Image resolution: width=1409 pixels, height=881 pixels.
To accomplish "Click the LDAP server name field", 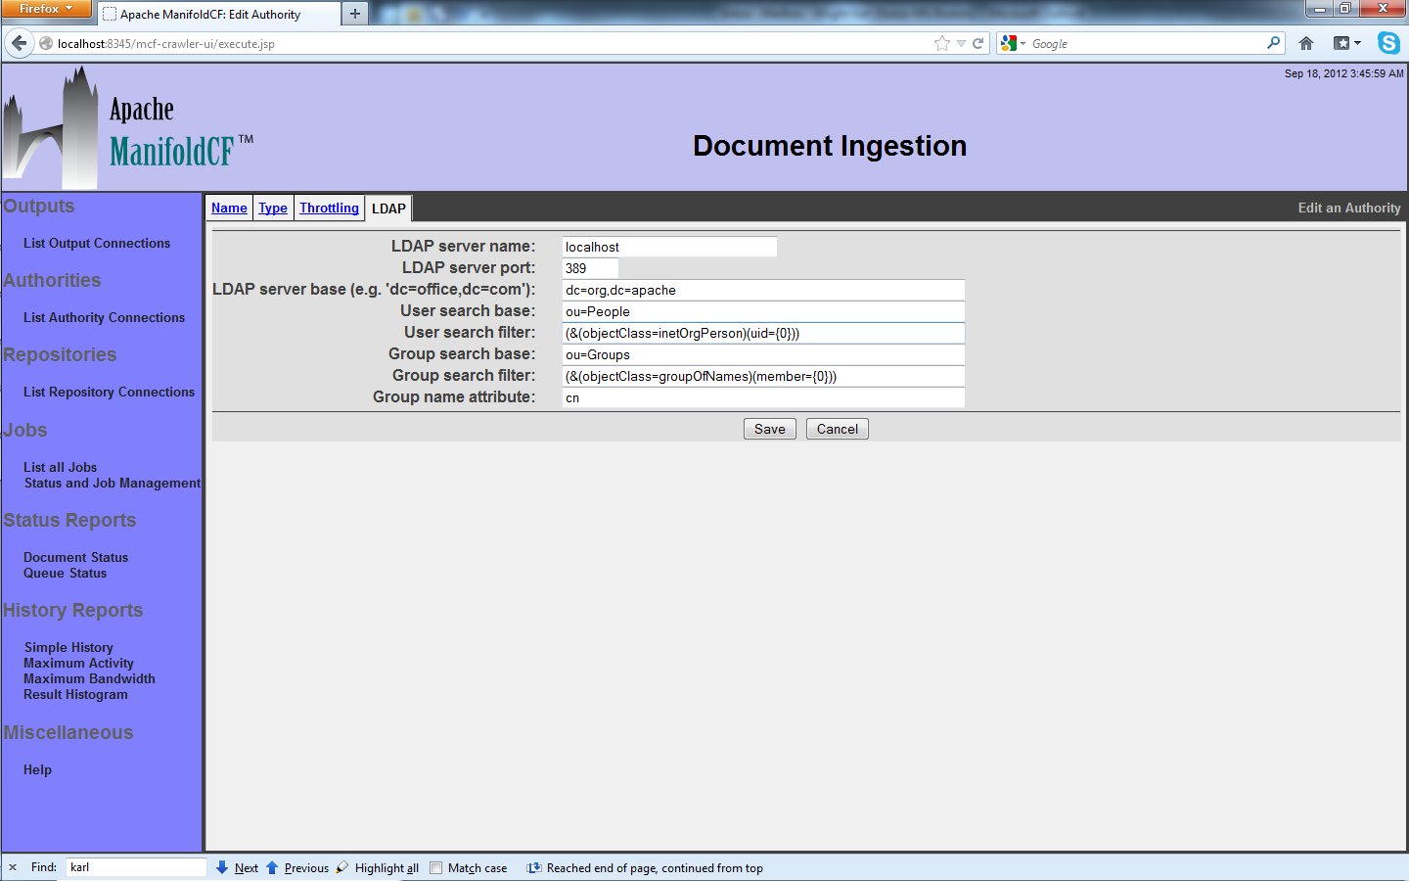I will pyautogui.click(x=669, y=247).
